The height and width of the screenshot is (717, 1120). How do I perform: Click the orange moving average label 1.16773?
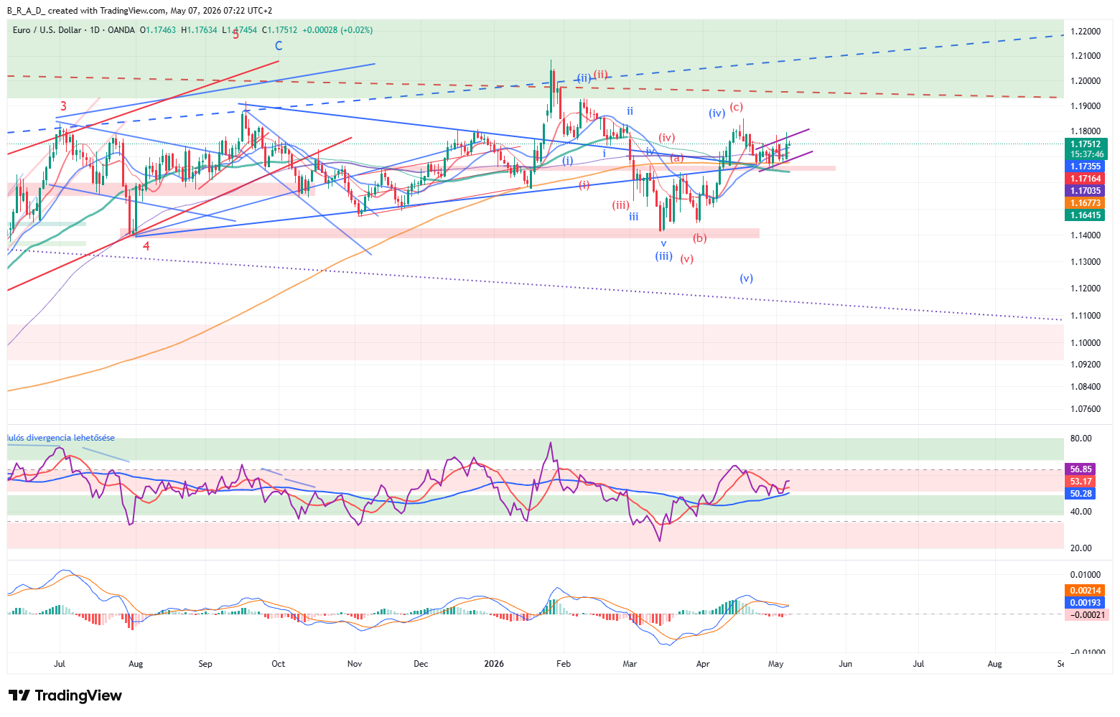click(1086, 203)
